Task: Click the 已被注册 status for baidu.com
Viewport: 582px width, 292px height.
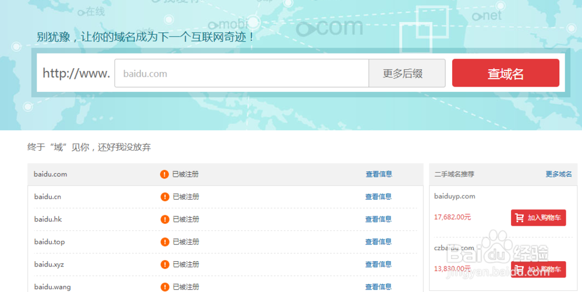Action: pyautogui.click(x=185, y=174)
